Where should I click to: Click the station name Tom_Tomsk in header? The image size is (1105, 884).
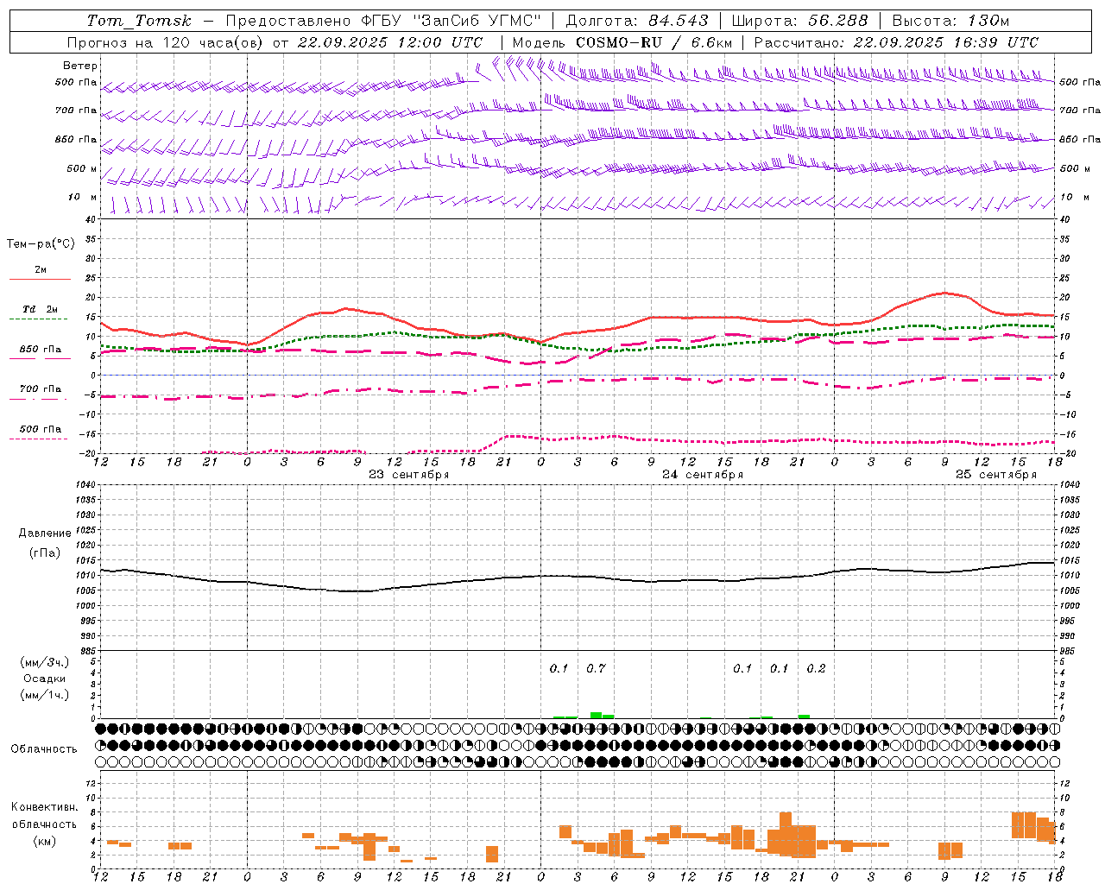(x=139, y=21)
